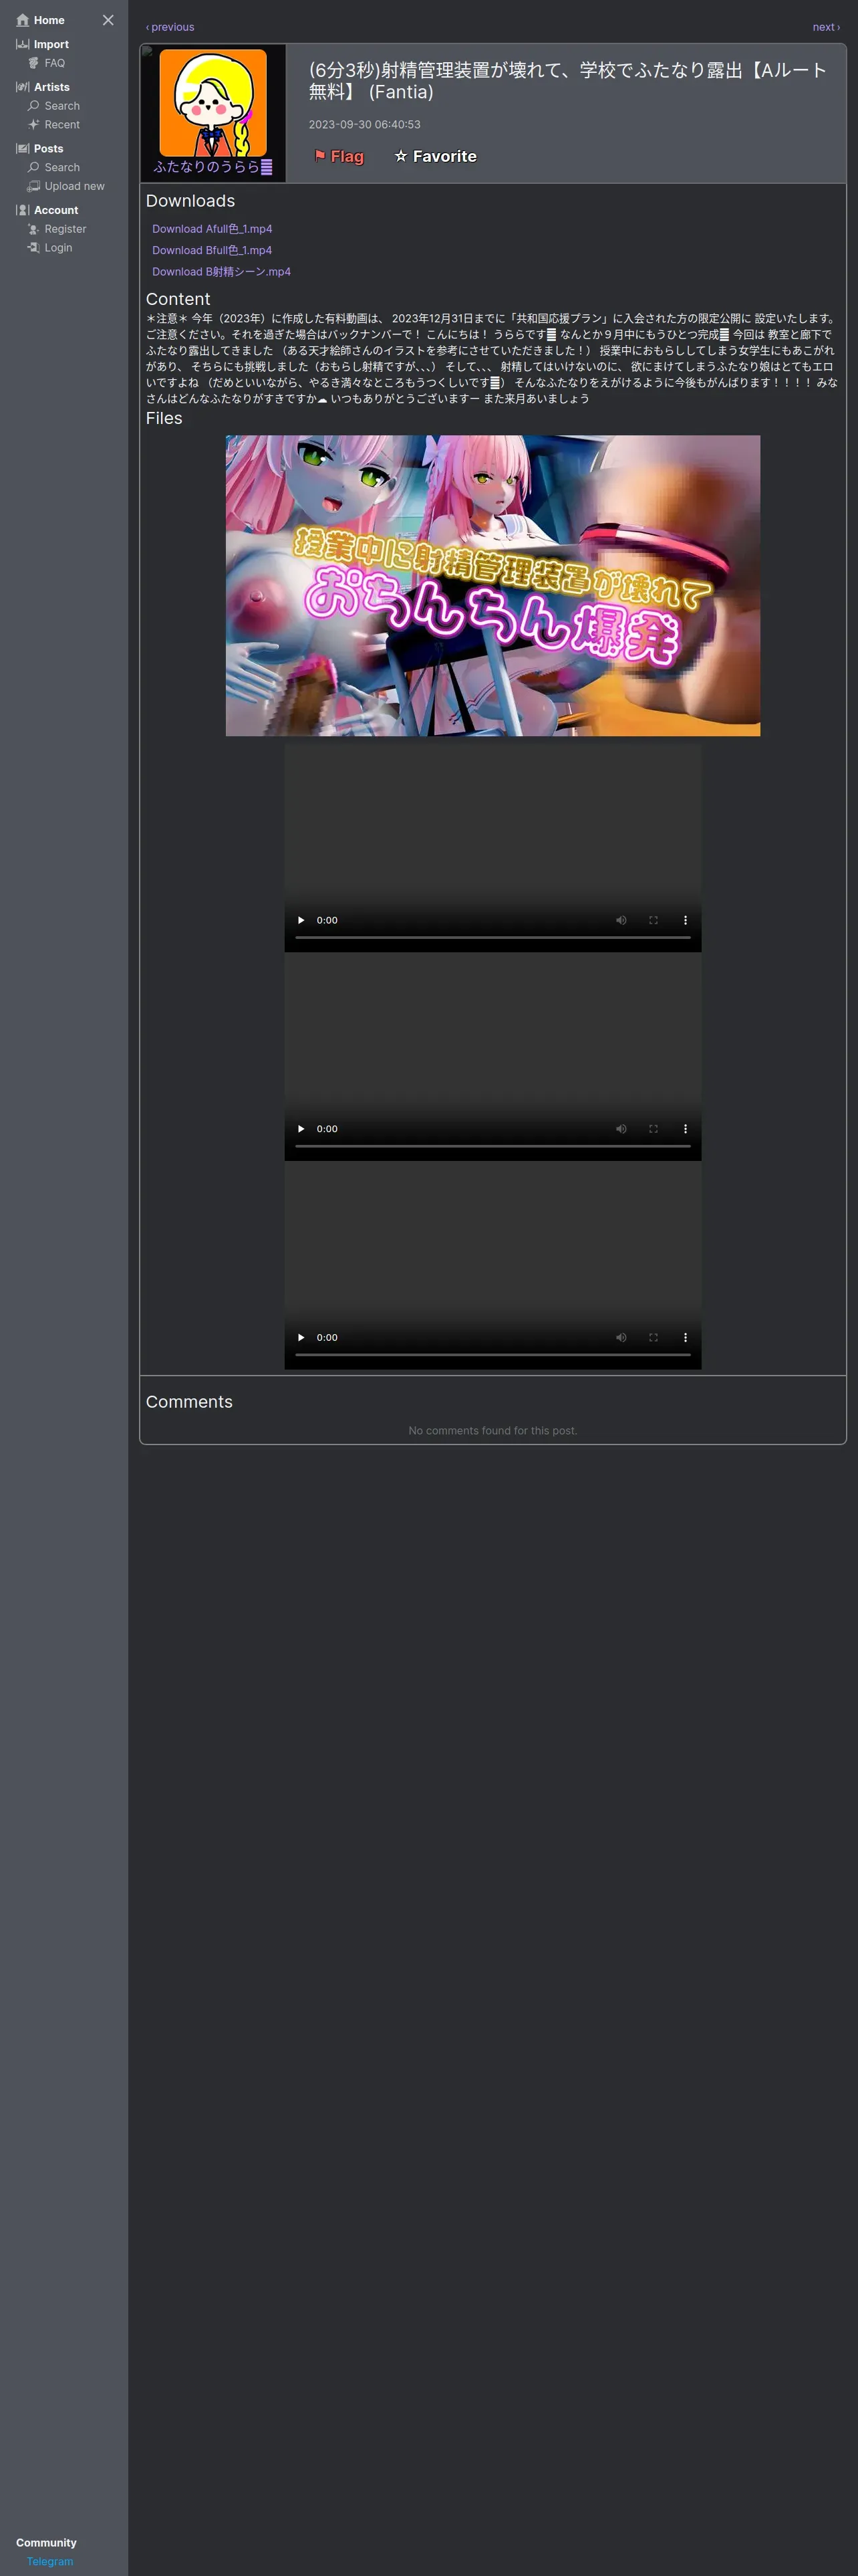The width and height of the screenshot is (858, 2576).
Task: Open more options on the third video
Action: pyautogui.click(x=685, y=1337)
